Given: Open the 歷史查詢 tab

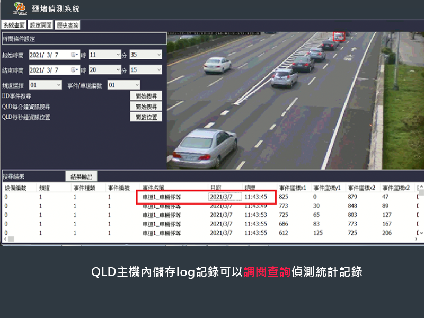Looking at the screenshot, I should (x=68, y=25).
